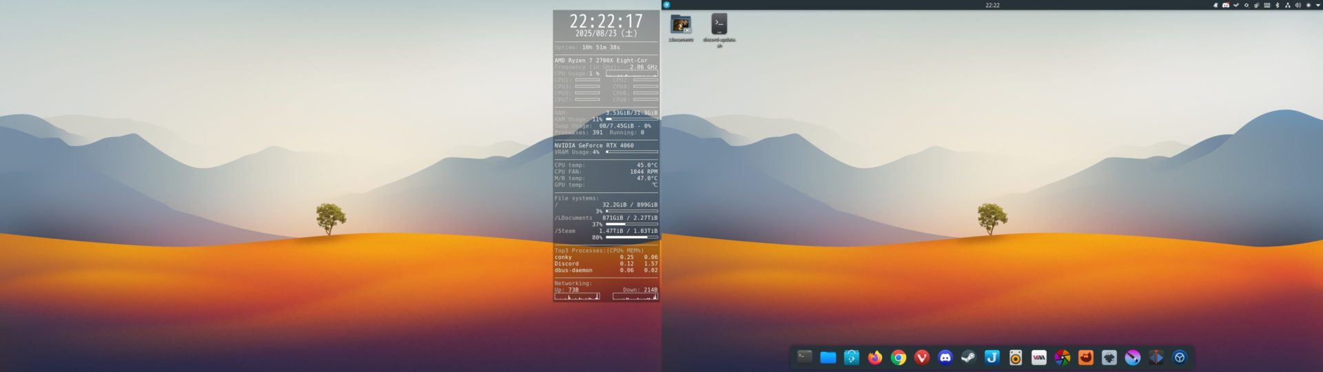Open Rhythmbox speaker icon in dock

pyautogui.click(x=1016, y=358)
